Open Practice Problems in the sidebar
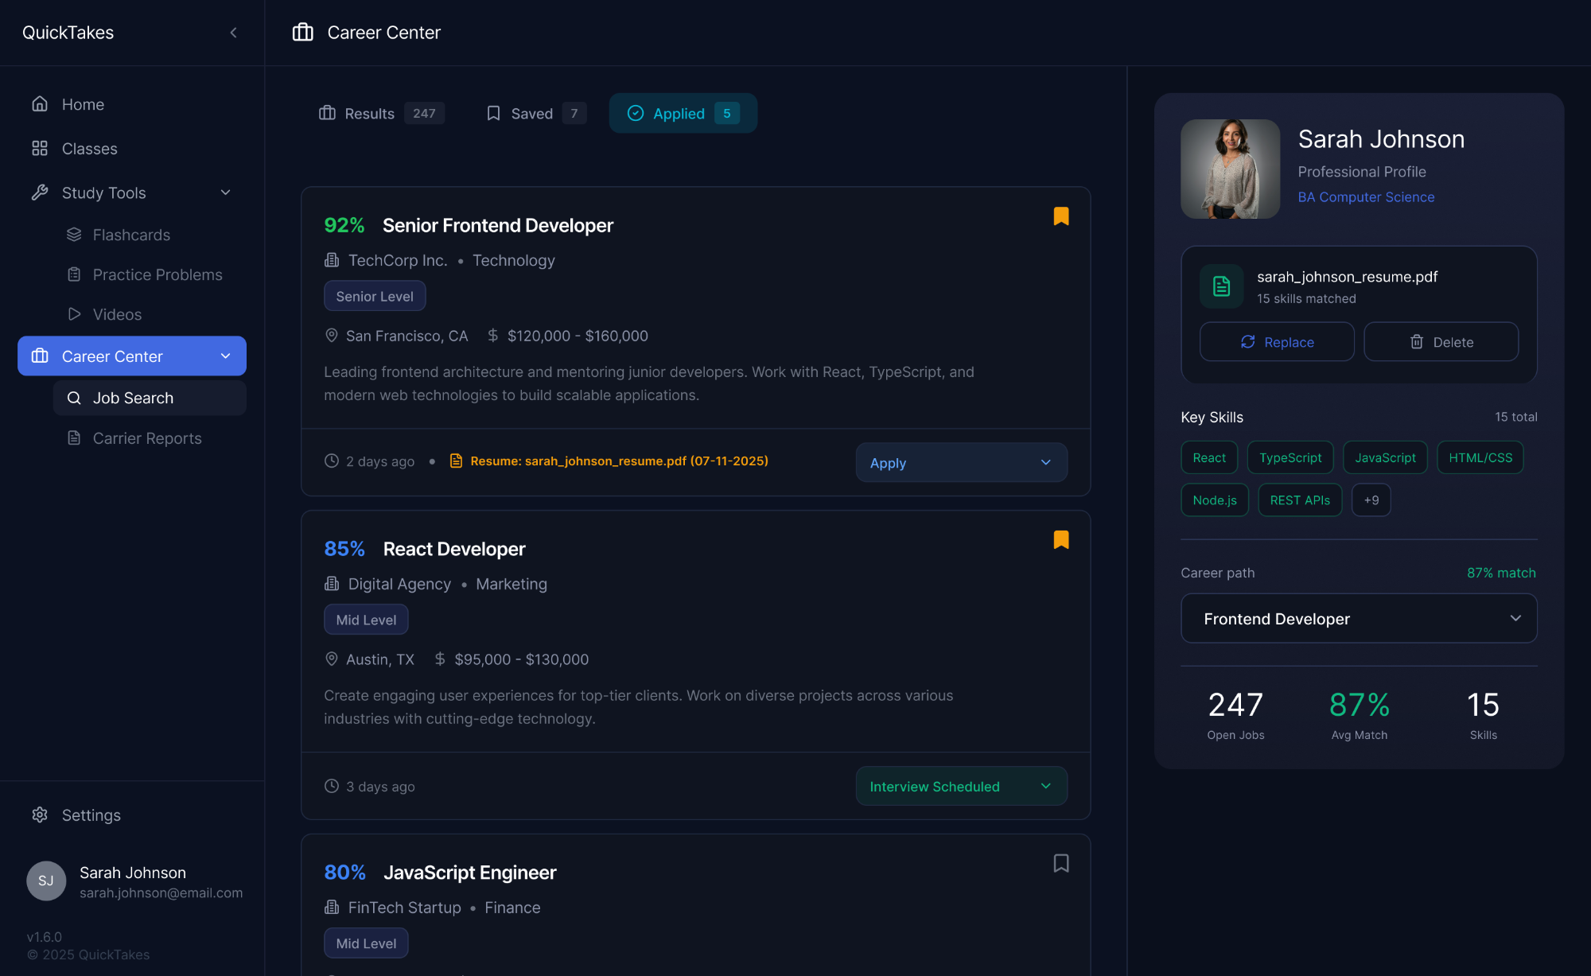1591x976 pixels. coord(150,274)
